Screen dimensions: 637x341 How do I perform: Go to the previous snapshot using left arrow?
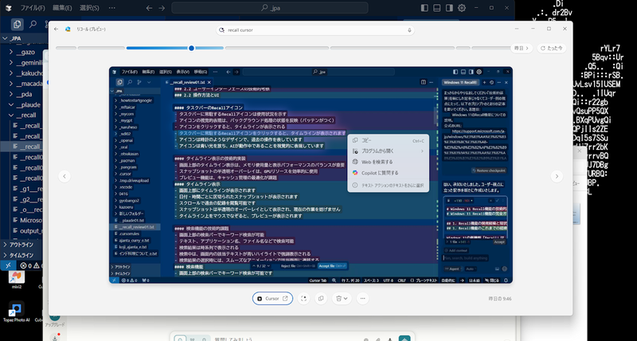(x=65, y=176)
